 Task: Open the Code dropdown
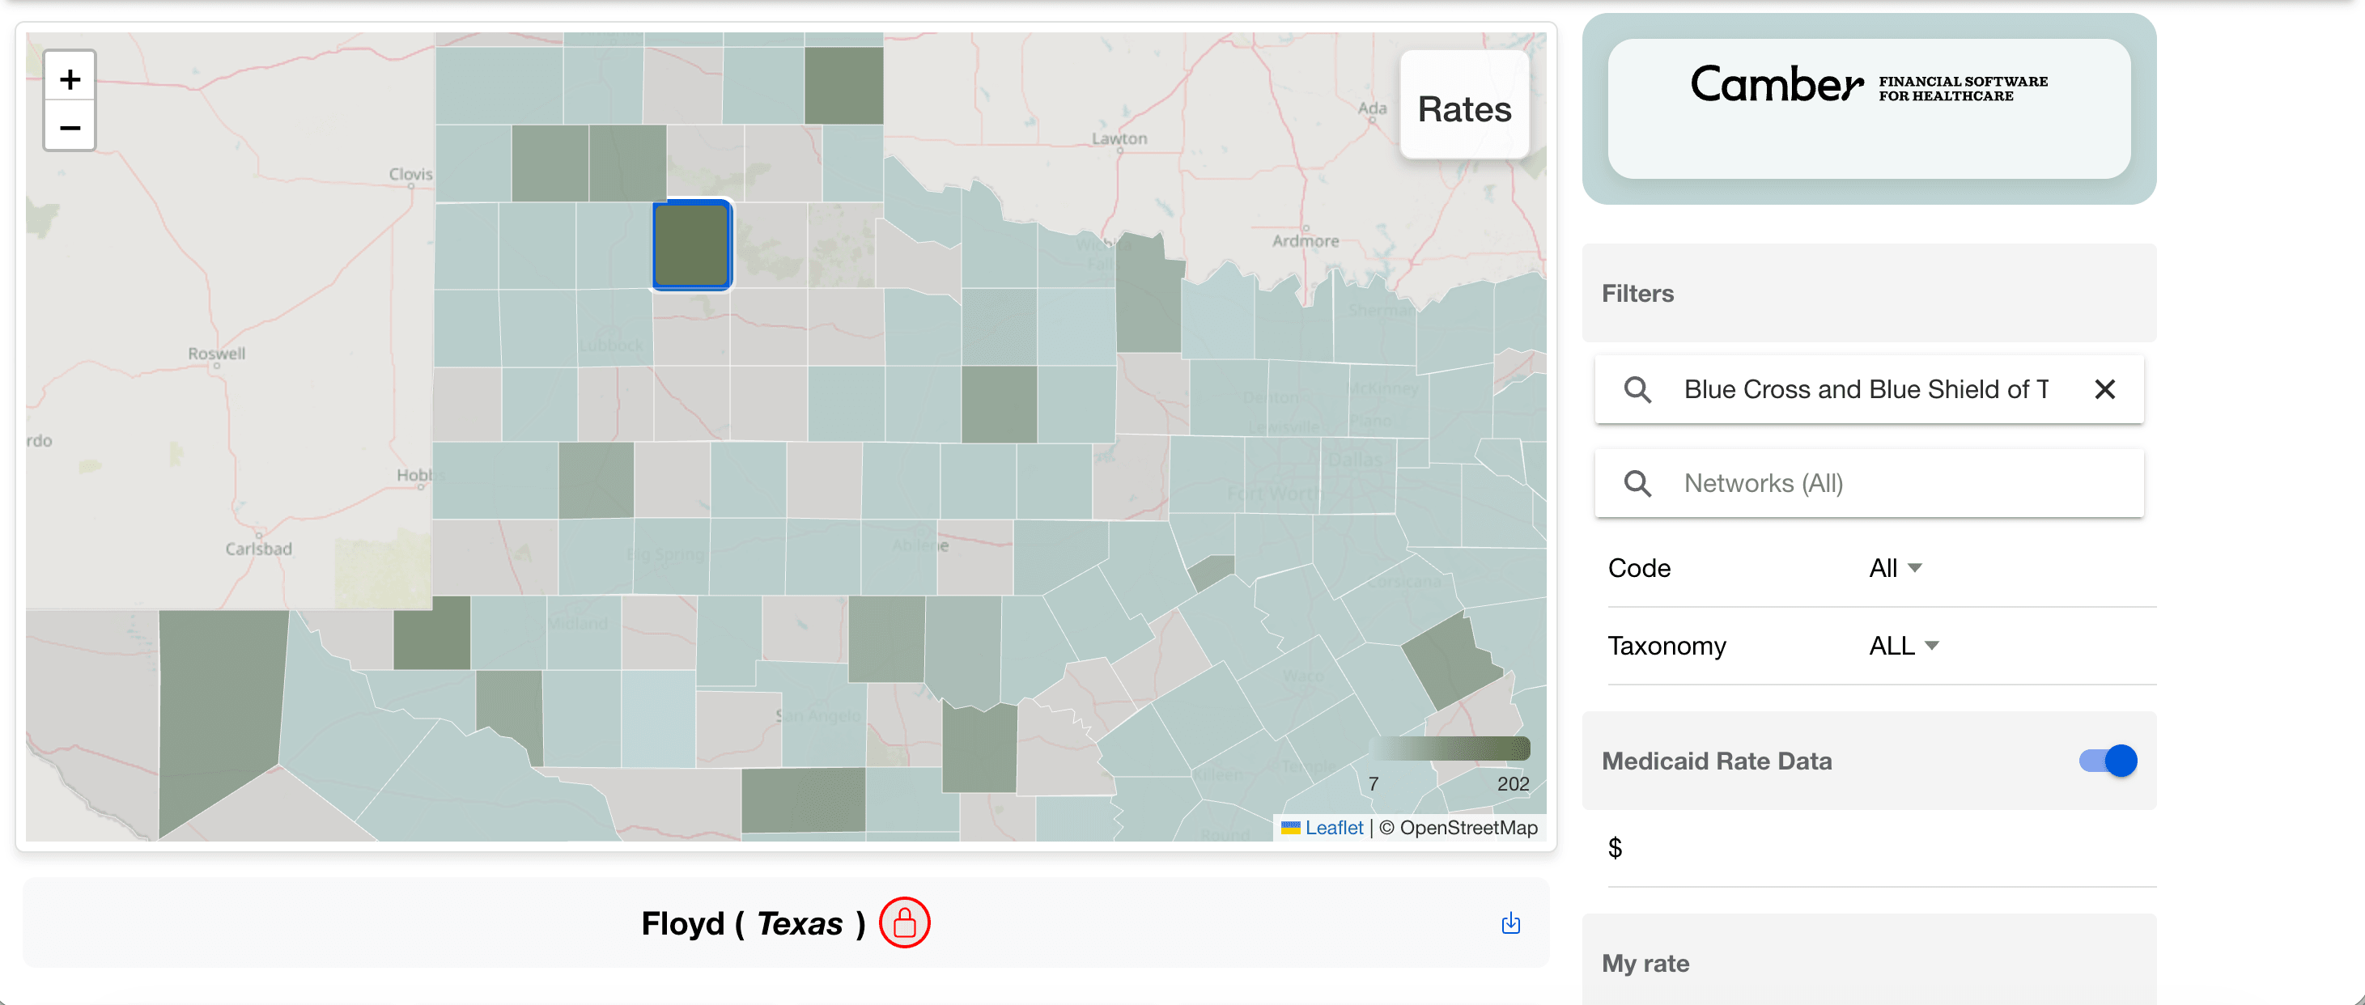pyautogui.click(x=1895, y=568)
